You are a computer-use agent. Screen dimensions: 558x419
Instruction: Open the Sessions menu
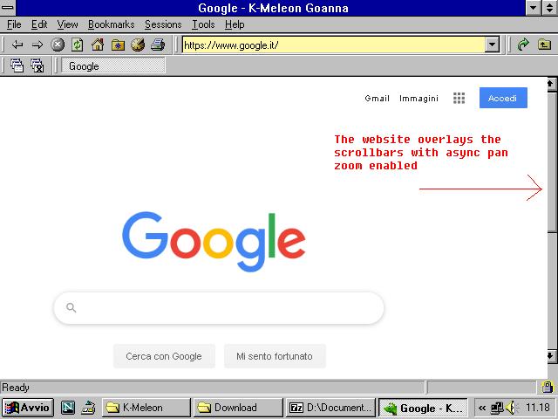coord(163,24)
